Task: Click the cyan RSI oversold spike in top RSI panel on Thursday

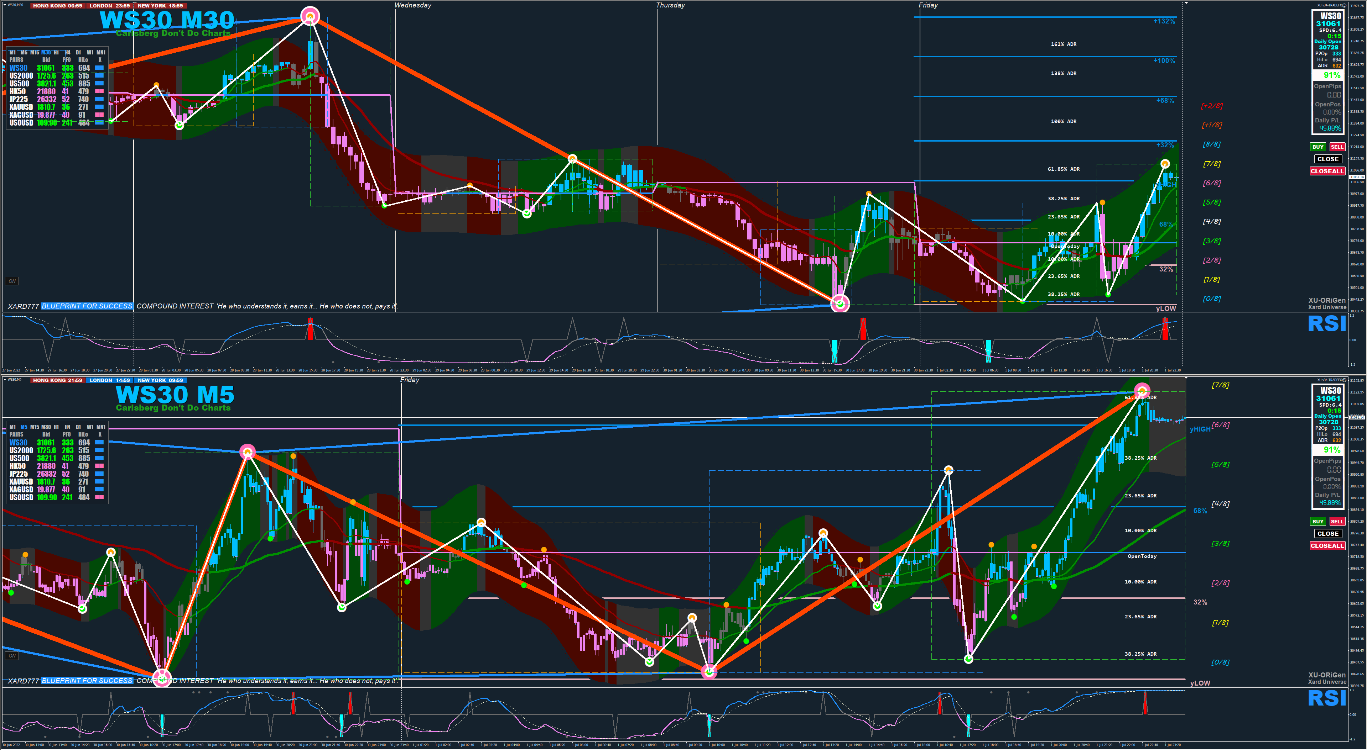Action: coord(834,351)
